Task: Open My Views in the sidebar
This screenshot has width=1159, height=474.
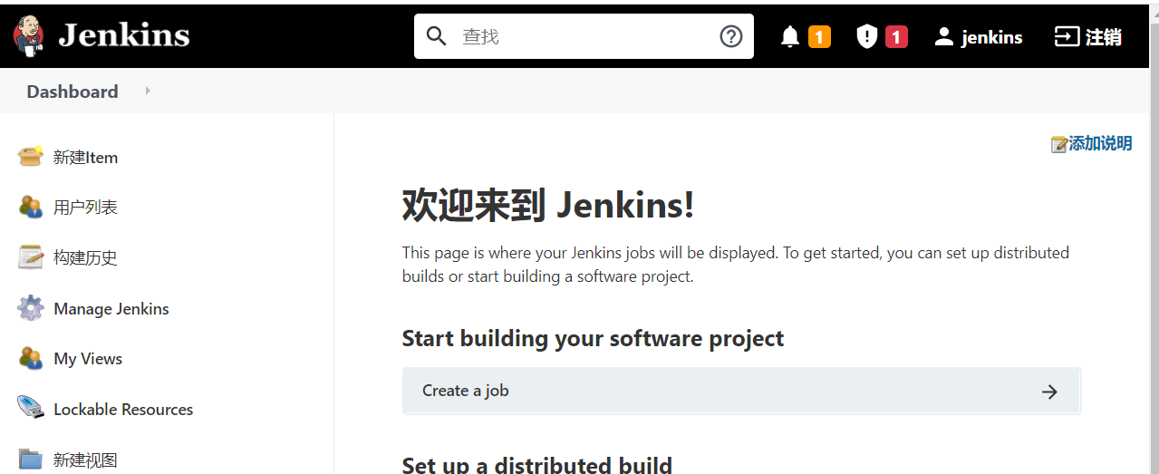Action: pyautogui.click(x=88, y=359)
